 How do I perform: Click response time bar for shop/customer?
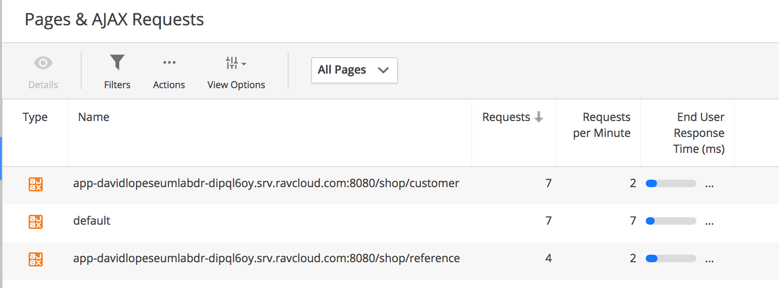click(x=671, y=183)
